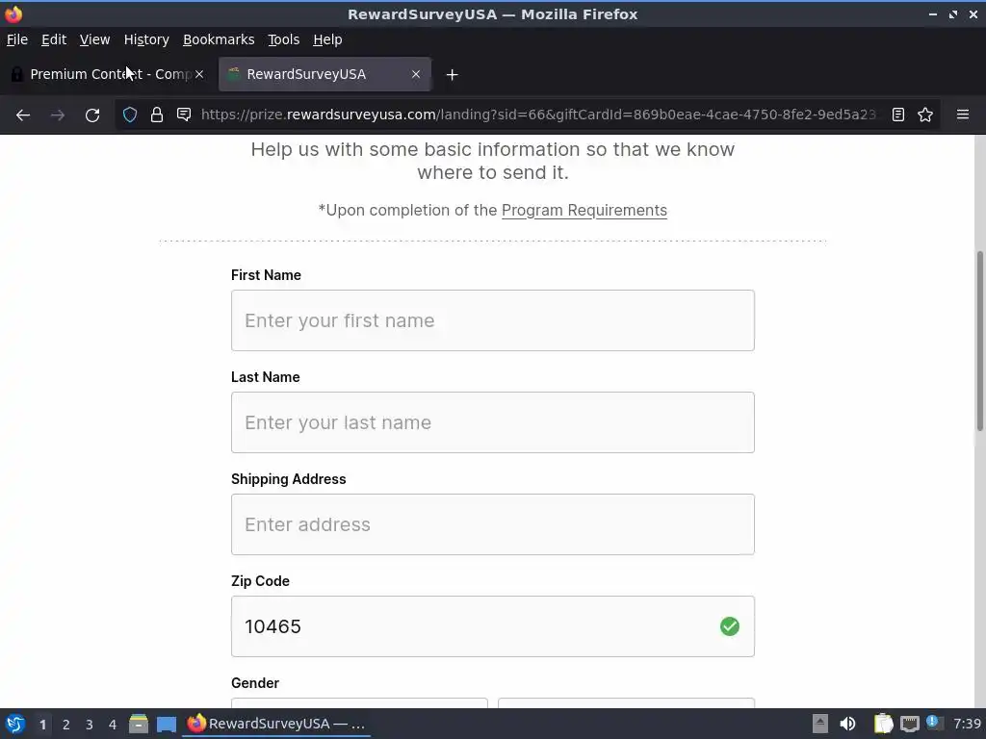Click the green zip code validation checkmark
Image resolution: width=986 pixels, height=739 pixels.
click(730, 626)
